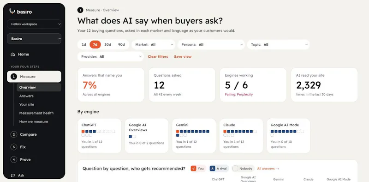
Task: Click the orange square in ChatGPT card
Action: [x=83, y=131]
